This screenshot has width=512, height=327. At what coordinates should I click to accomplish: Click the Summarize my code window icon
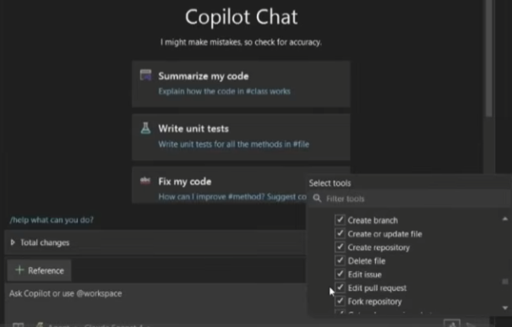coord(145,75)
